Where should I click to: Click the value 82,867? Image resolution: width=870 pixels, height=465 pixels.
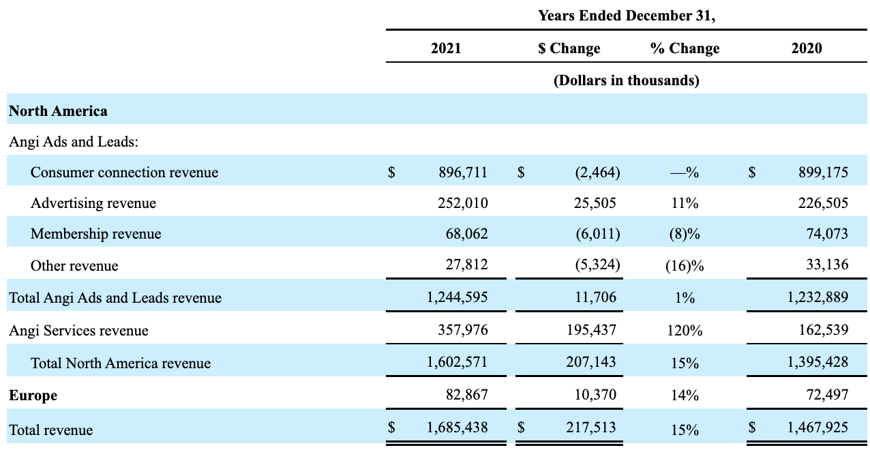[467, 395]
